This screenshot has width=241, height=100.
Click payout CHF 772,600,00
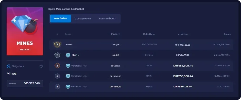tap(183, 45)
